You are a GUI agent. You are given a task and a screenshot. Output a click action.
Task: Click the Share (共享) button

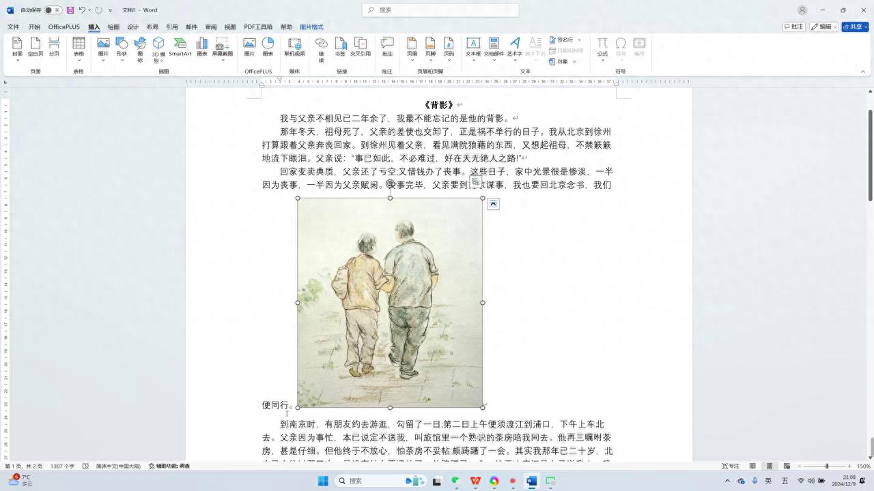(x=855, y=27)
